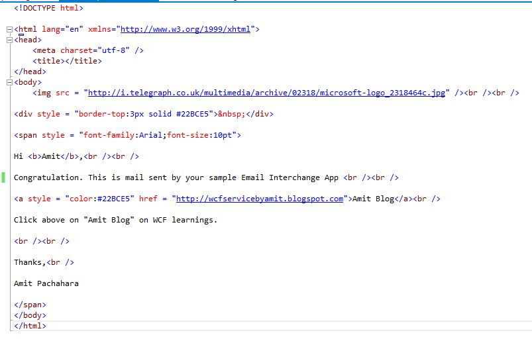The height and width of the screenshot is (349, 532).
Task: Click the closing </head> tag
Action: pyautogui.click(x=30, y=72)
